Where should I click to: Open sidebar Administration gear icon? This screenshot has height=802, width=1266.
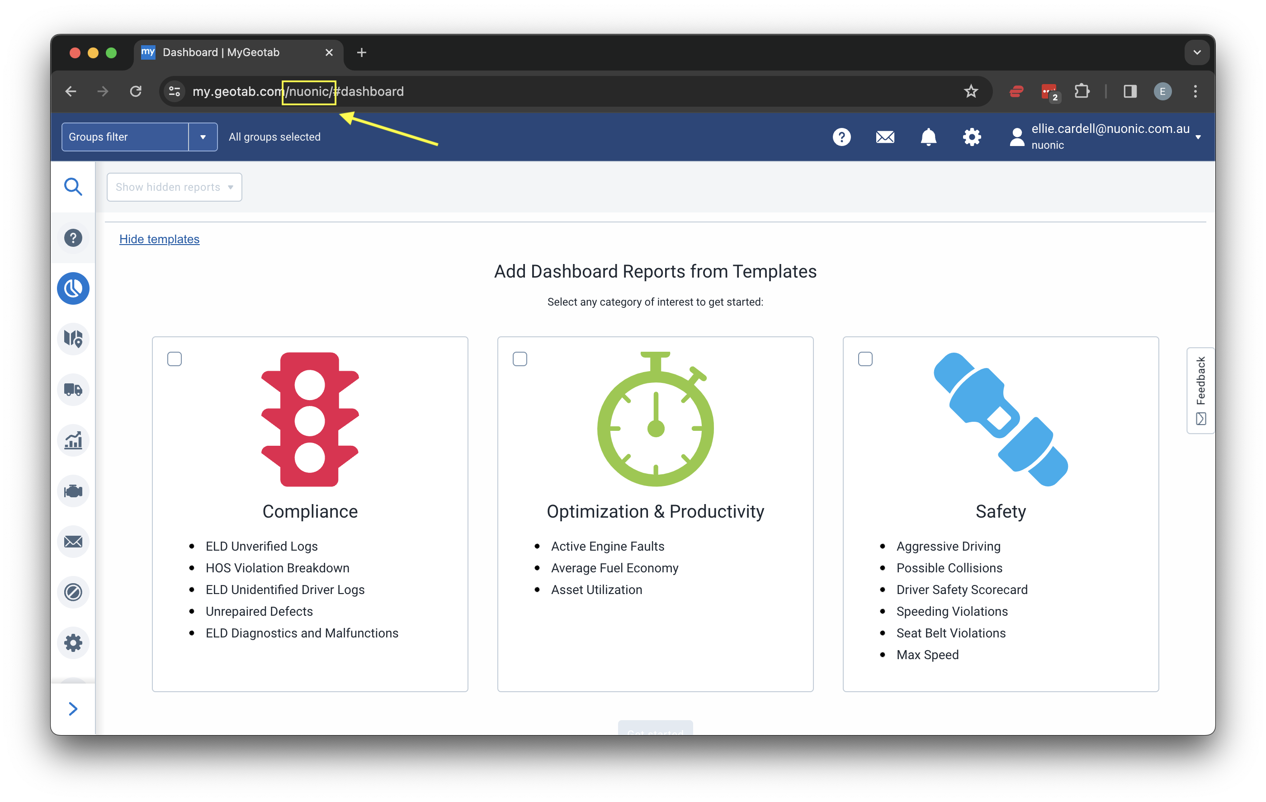coord(73,643)
